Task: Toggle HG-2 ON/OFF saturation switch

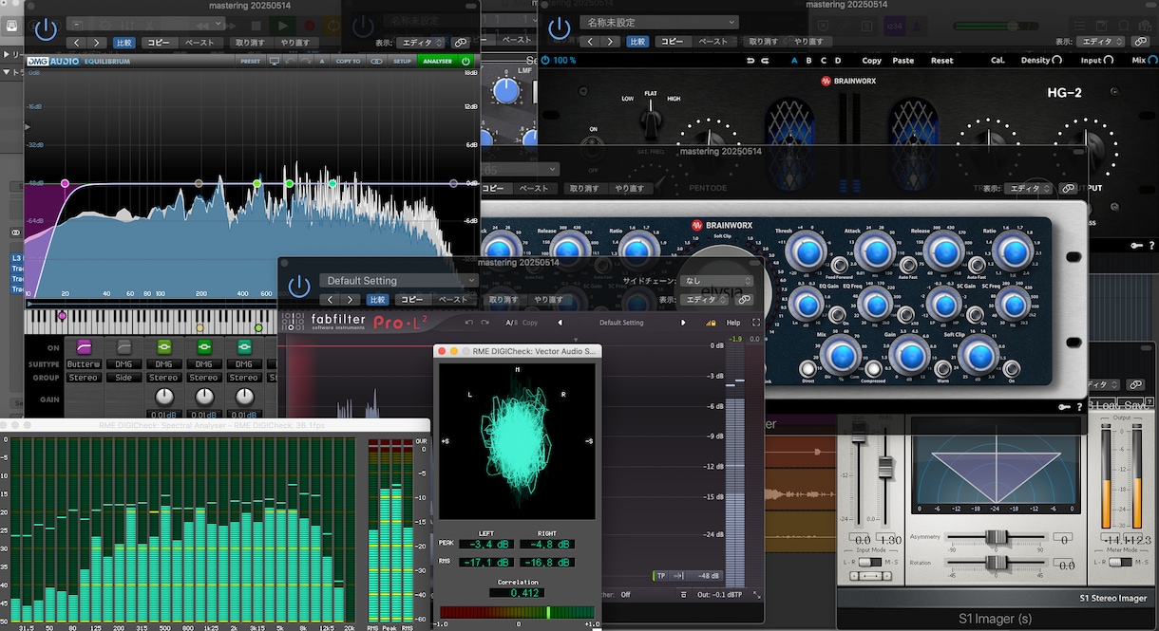Action: (x=594, y=149)
